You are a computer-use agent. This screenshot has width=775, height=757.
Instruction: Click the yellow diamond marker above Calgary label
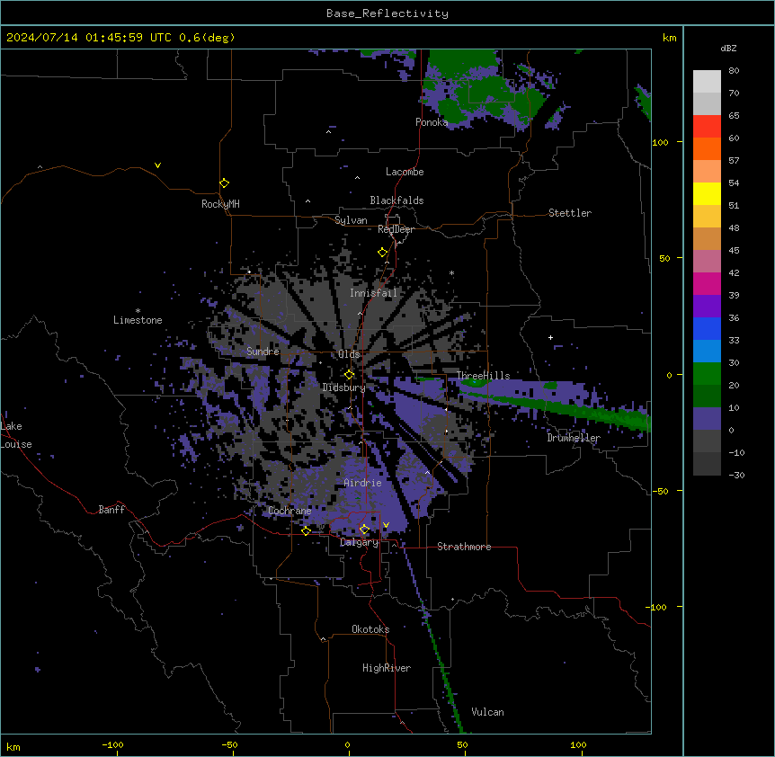(x=364, y=530)
